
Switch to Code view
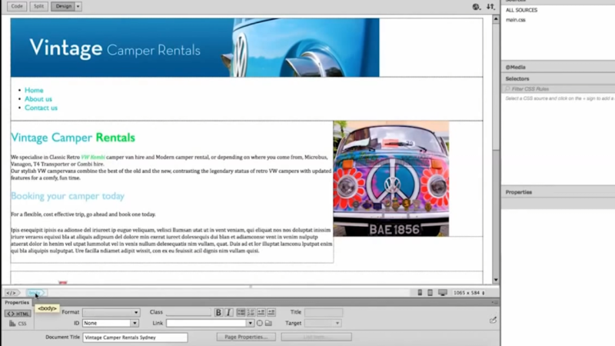tap(17, 6)
